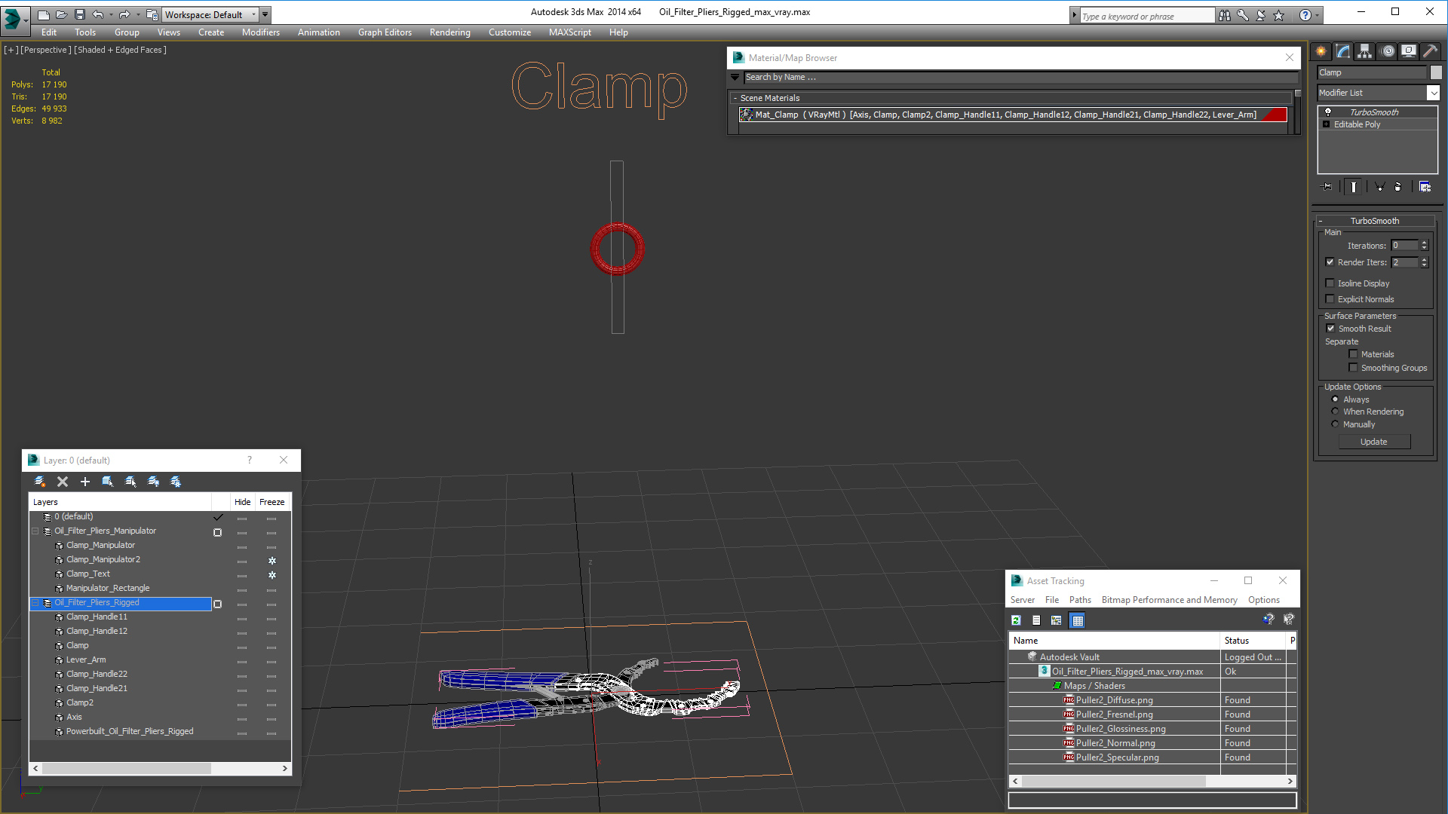The image size is (1448, 814).
Task: Open the quick access toolbar customize arrow
Action: (265, 14)
